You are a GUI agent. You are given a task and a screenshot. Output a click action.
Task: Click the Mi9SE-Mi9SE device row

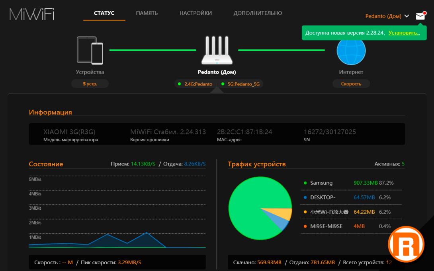tap(351, 226)
